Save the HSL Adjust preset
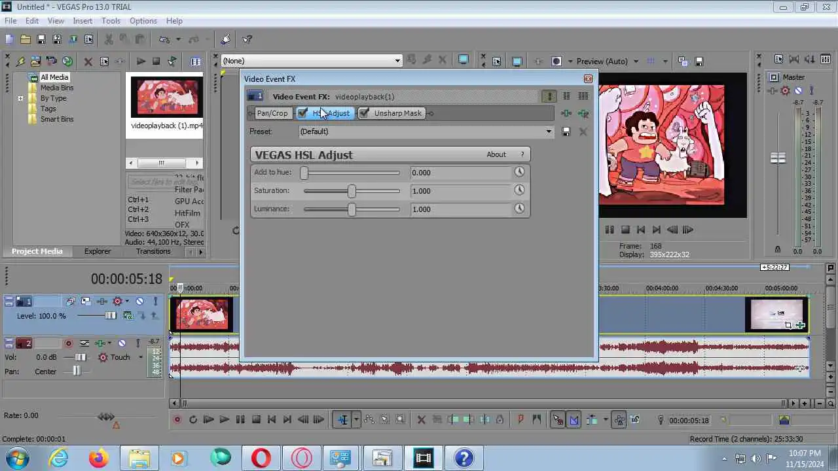This screenshot has height=471, width=838. pos(566,131)
